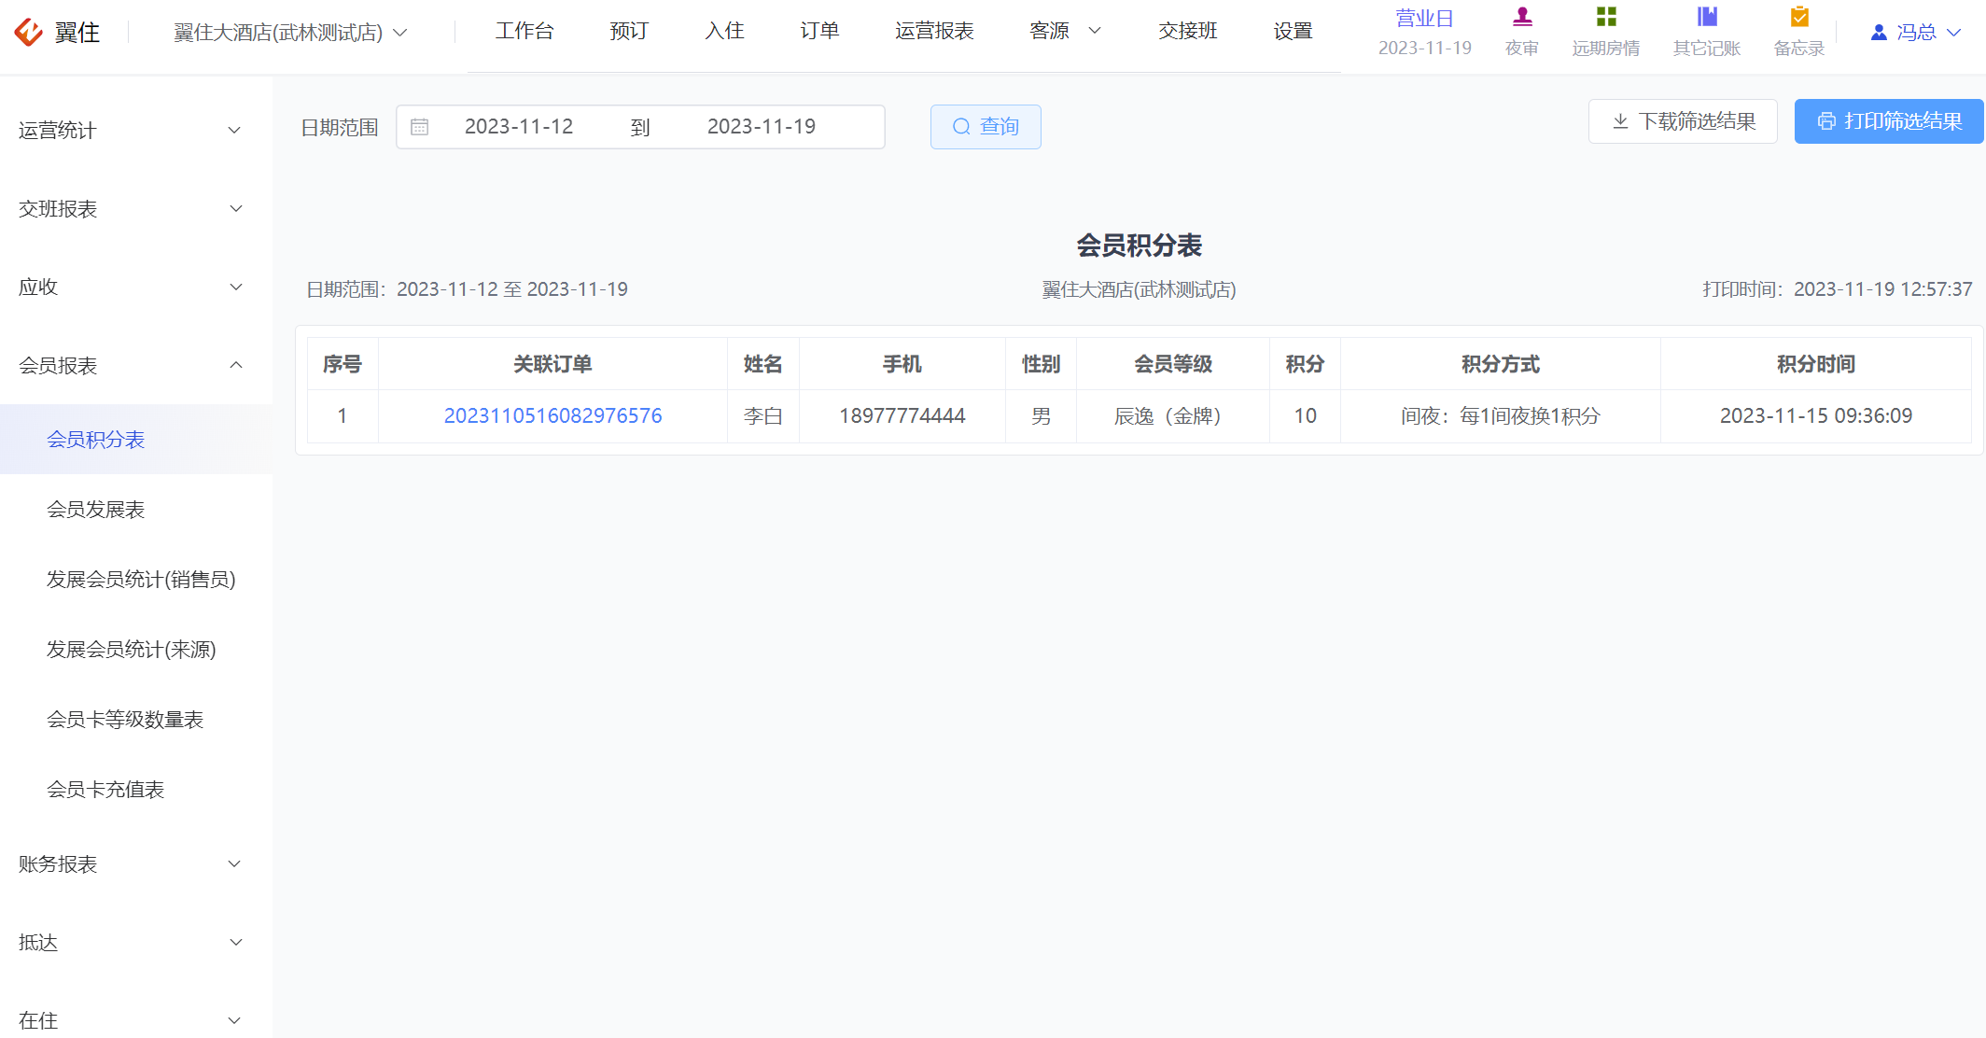
Task: Click the start date field 2023-11-12
Action: coord(519,127)
